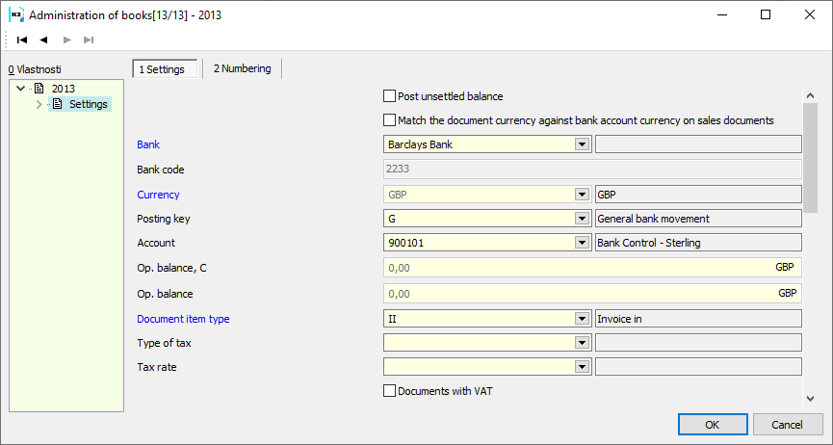Viewport: 833px width, 445px height.
Task: Click the next record arrow icon
Action: [x=66, y=39]
